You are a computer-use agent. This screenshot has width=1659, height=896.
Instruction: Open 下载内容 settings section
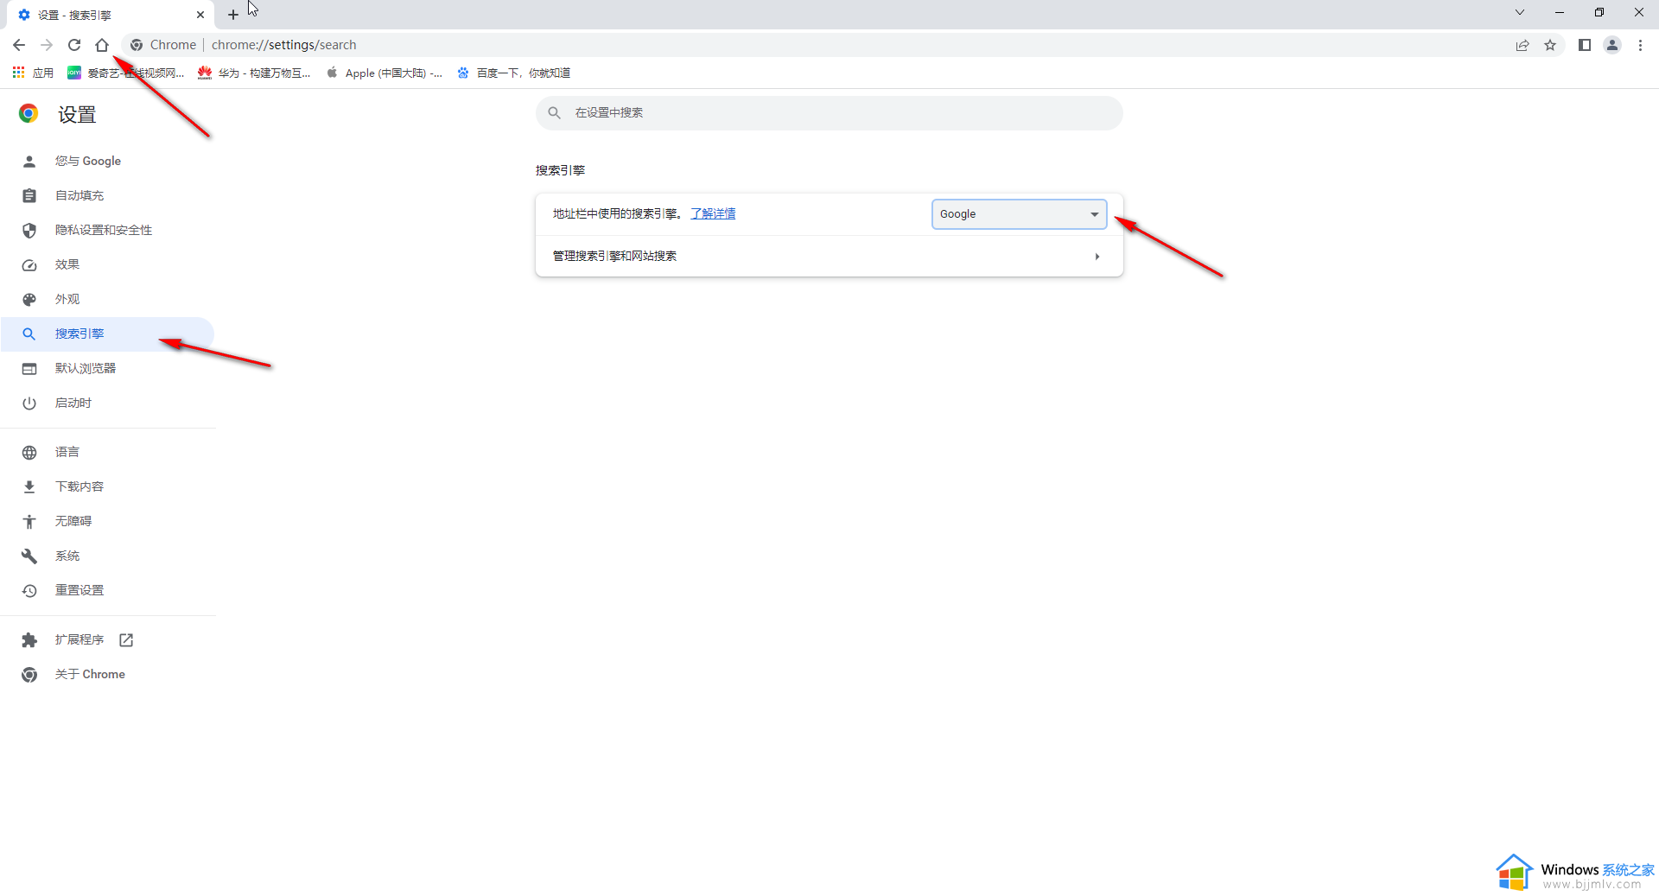pyautogui.click(x=108, y=487)
